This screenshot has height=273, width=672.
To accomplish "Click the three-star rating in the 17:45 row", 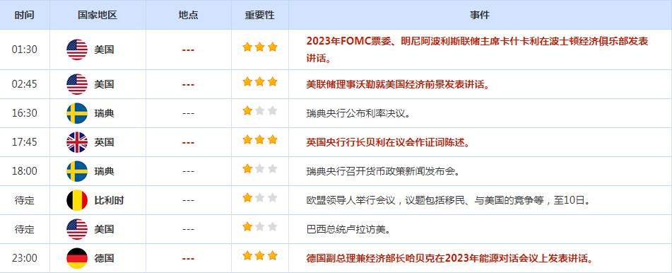I will pos(260,139).
